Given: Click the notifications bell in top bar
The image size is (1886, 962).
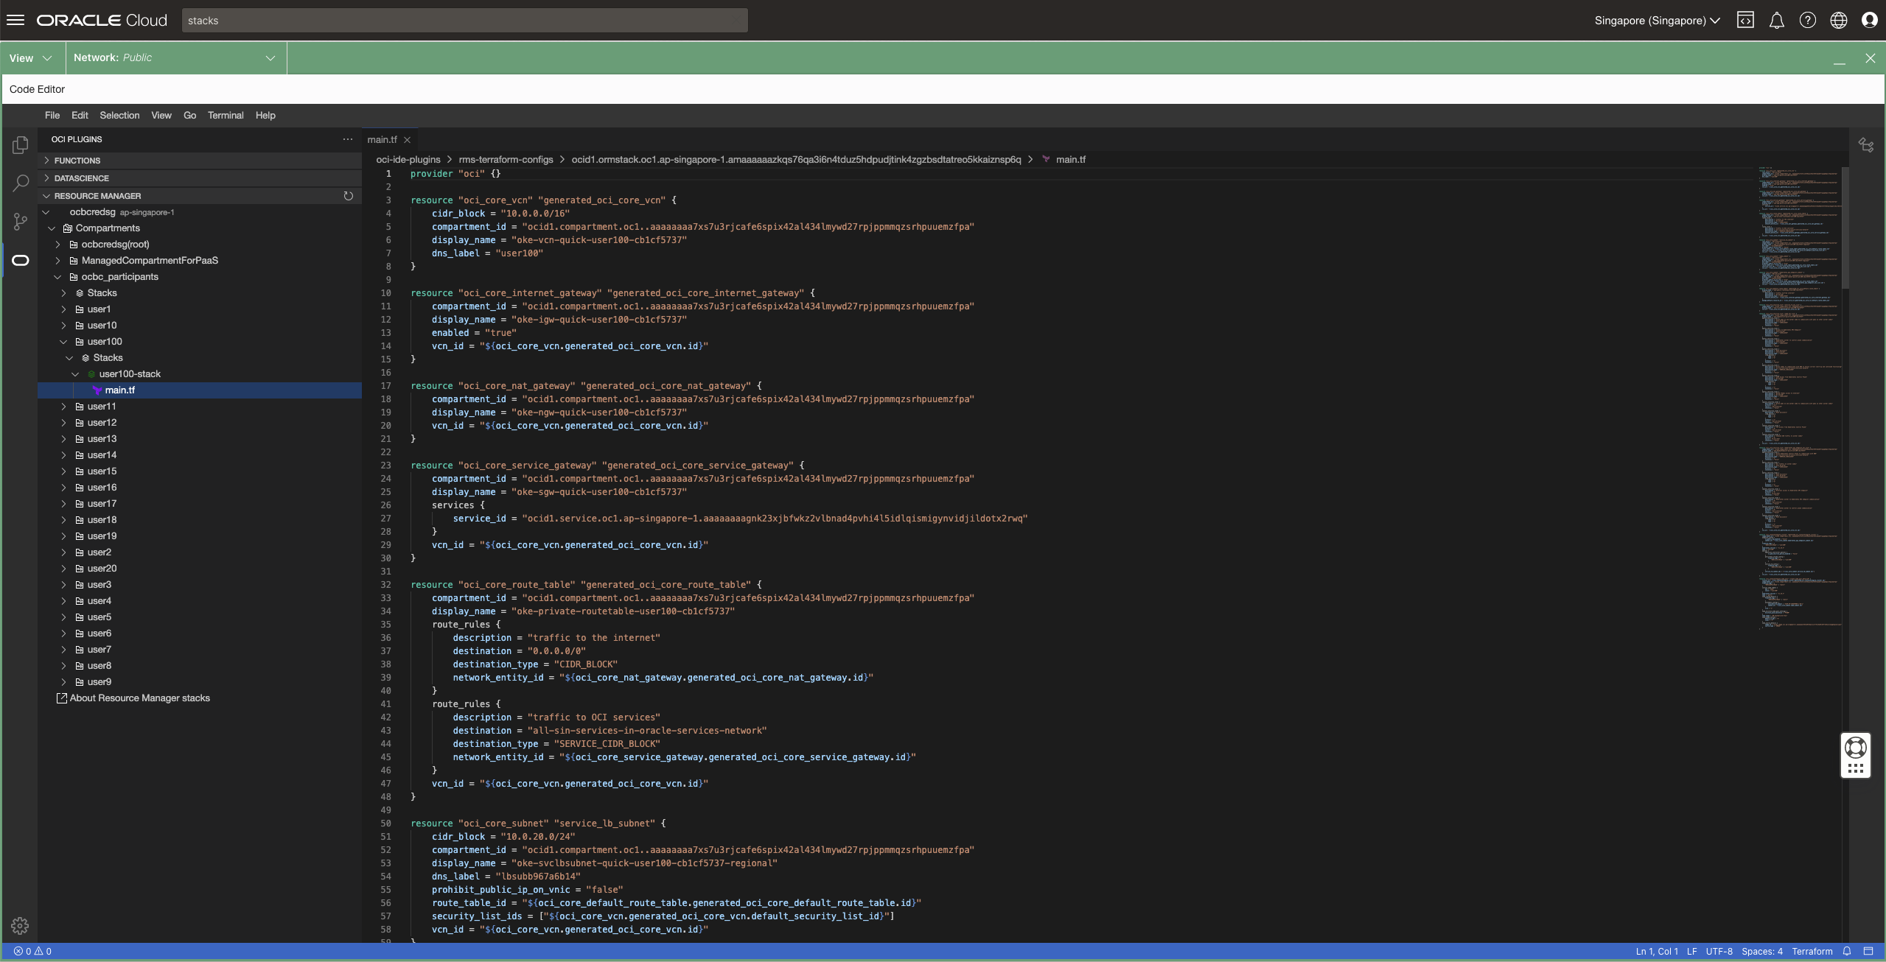Looking at the screenshot, I should [1776, 21].
